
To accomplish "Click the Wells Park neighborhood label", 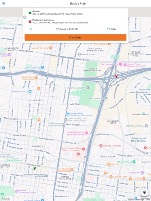I will click(35, 100).
